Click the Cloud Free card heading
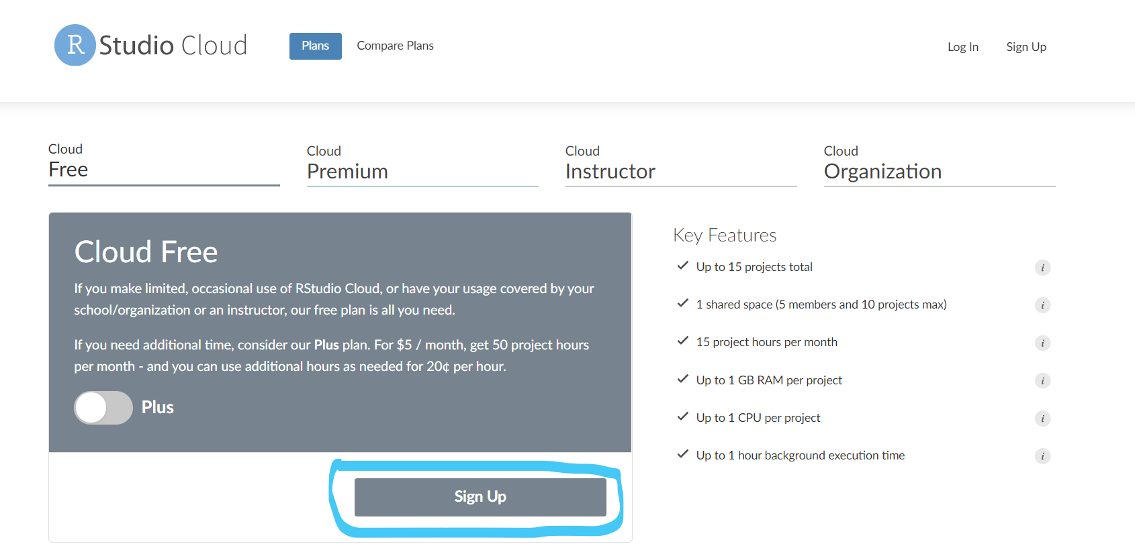 tap(146, 252)
